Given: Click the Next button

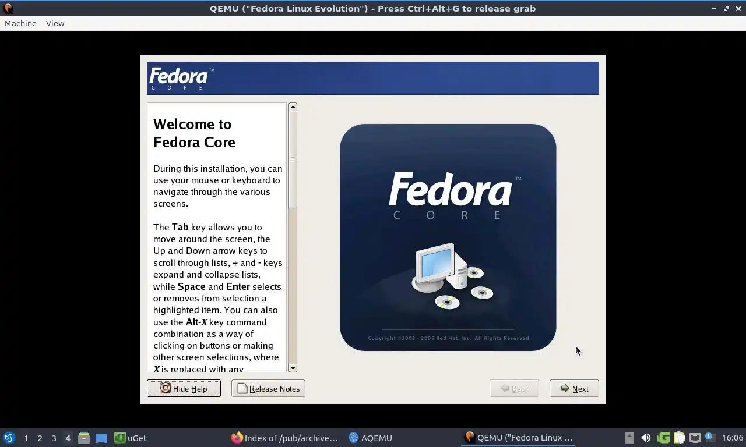Looking at the screenshot, I should (x=574, y=388).
